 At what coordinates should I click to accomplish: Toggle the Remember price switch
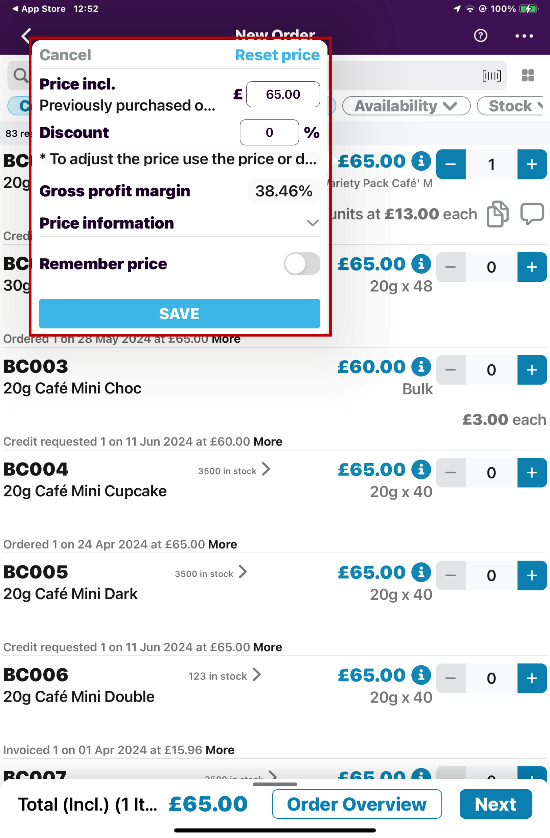pos(302,264)
